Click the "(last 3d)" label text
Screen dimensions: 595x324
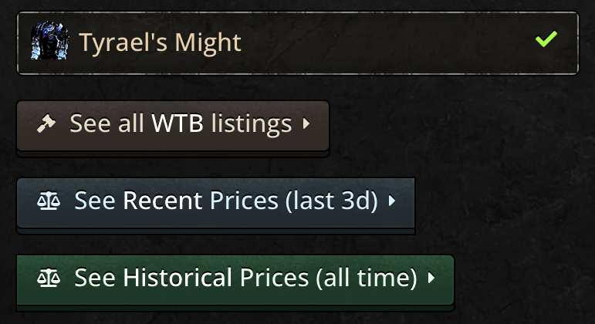coord(331,201)
